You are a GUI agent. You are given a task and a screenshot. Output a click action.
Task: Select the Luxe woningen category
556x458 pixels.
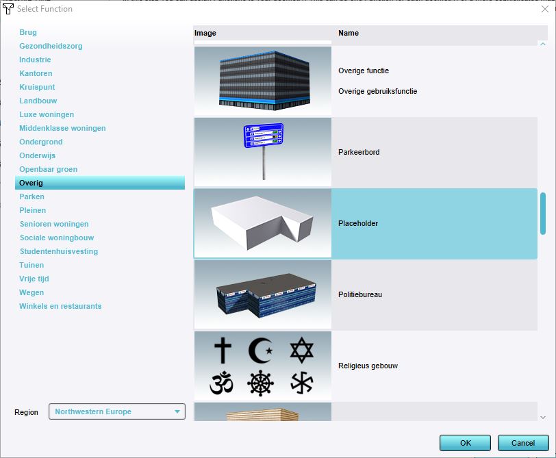coord(47,114)
